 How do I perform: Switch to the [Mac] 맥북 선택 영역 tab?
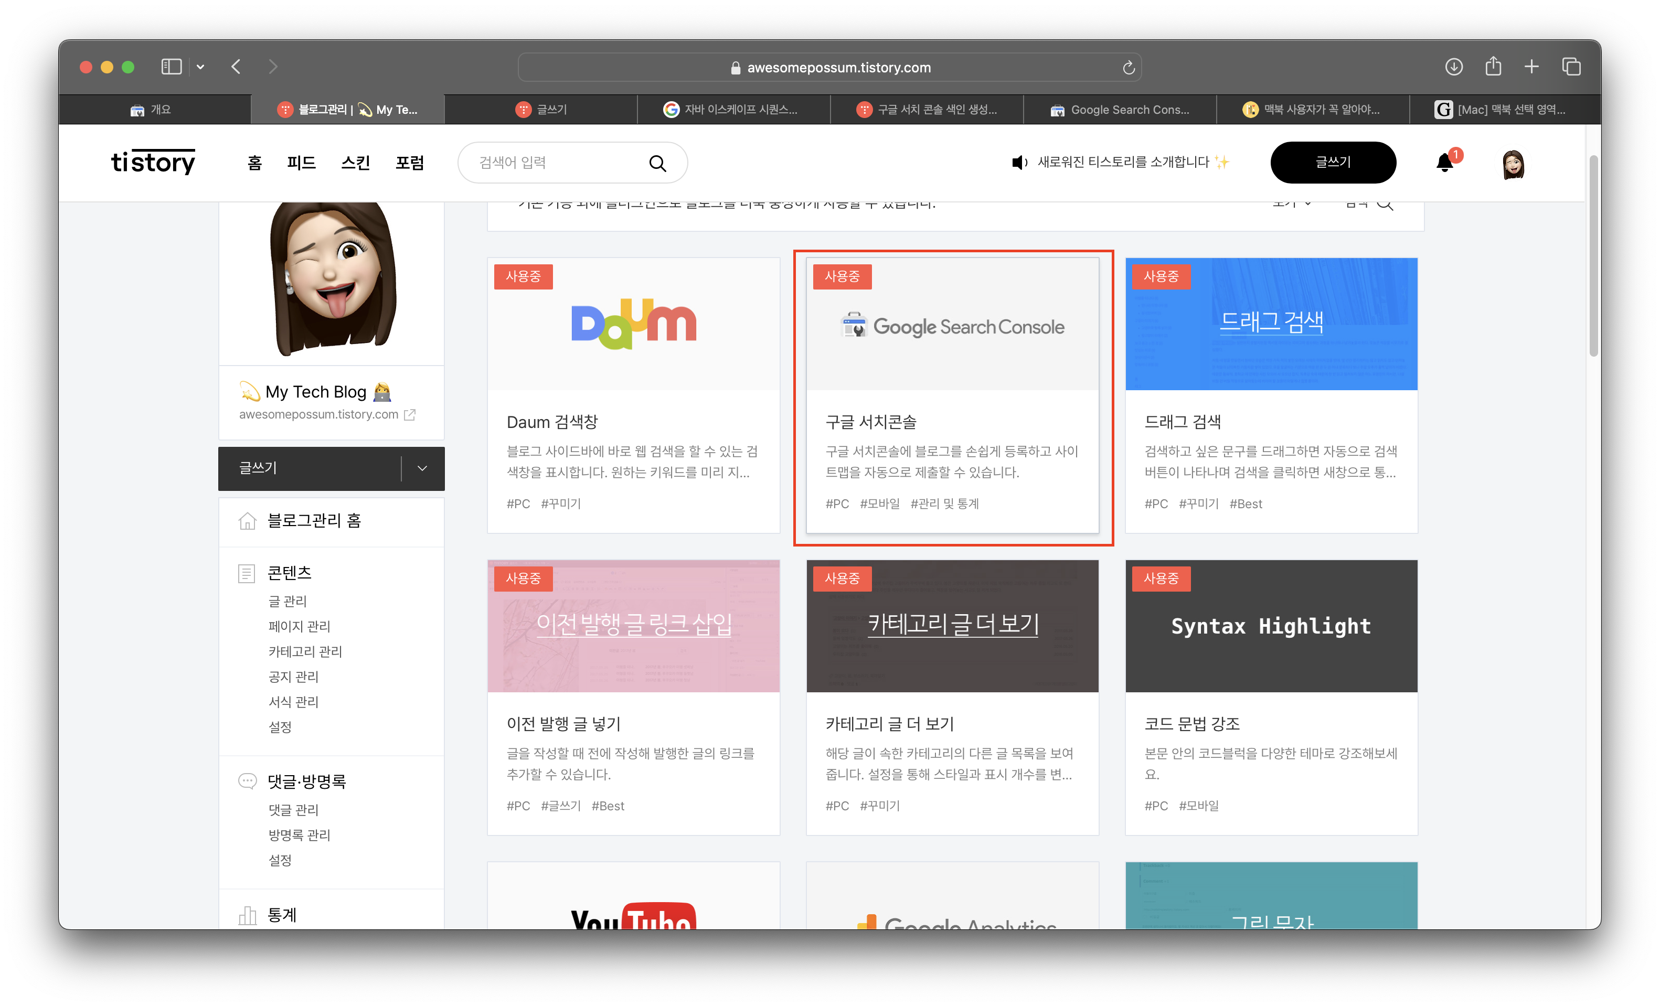(x=1505, y=109)
